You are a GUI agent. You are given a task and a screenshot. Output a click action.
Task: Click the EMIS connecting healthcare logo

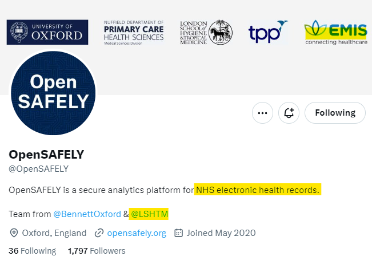click(335, 33)
